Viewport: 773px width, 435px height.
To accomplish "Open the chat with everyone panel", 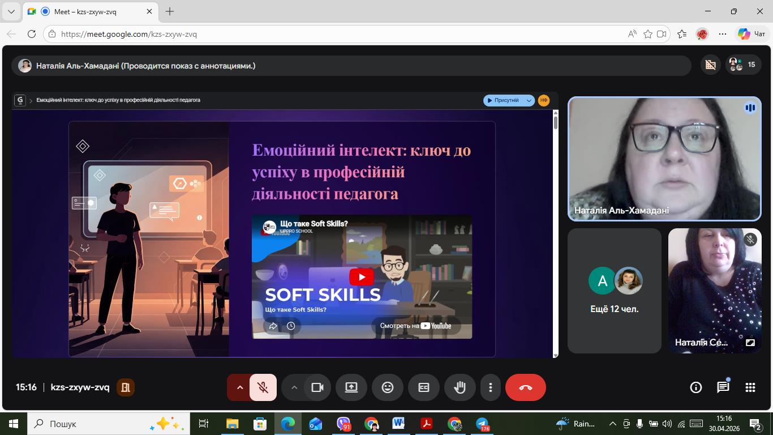I will click(x=723, y=387).
